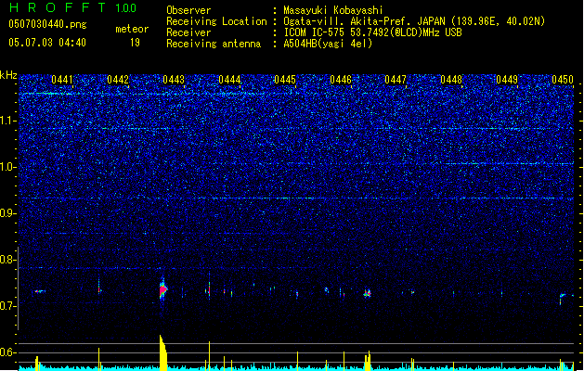
Task: Click the 'Receiver' field label
Action: [x=188, y=32]
